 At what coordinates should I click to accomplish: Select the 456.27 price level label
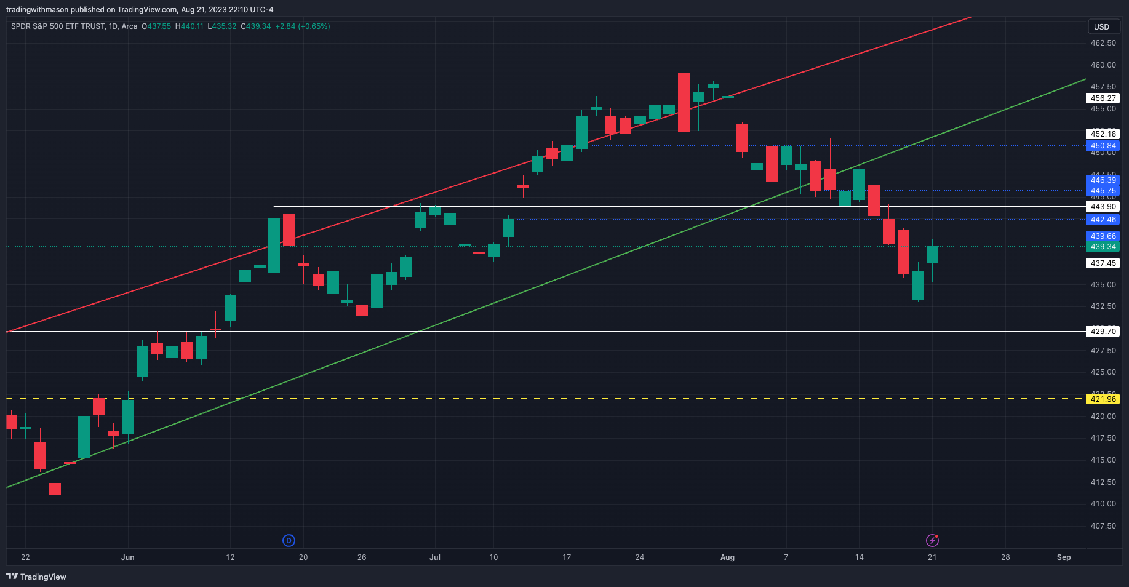pyautogui.click(x=1103, y=98)
